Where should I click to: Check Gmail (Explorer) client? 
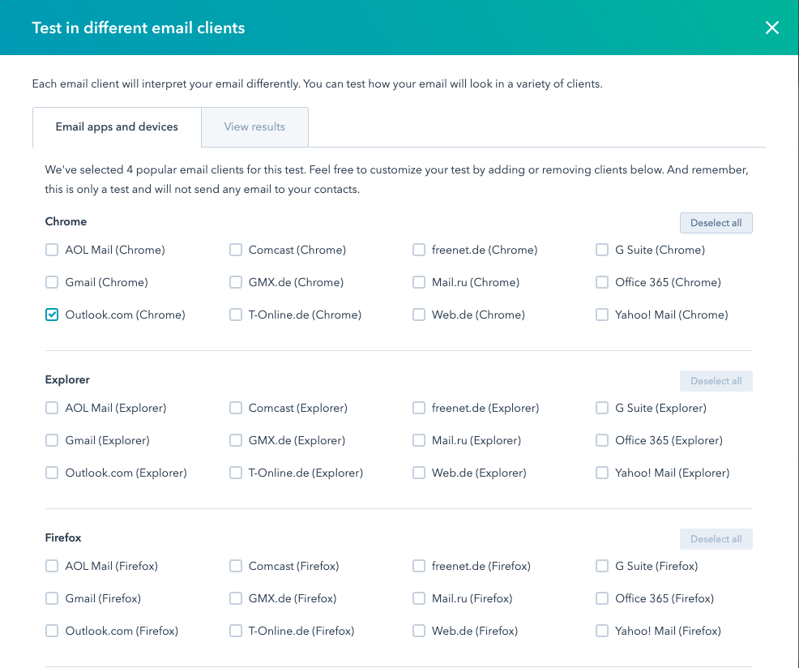(52, 440)
